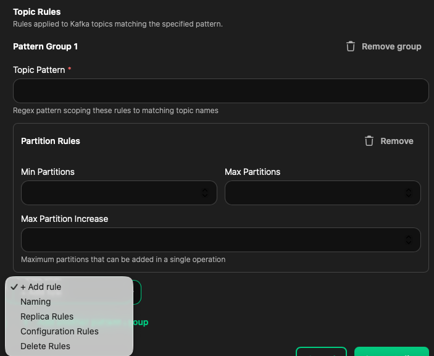
Task: Click the Max Partition Increase stepper arrows
Action: click(x=409, y=240)
